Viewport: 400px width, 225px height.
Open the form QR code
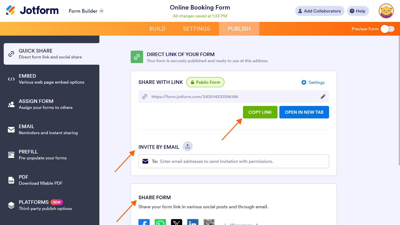point(209,222)
